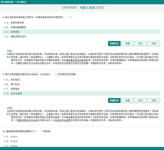Click question 8 text about 井道放基准线
Image resolution: width=164 pixels, height=150 pixels.
point(37,17)
